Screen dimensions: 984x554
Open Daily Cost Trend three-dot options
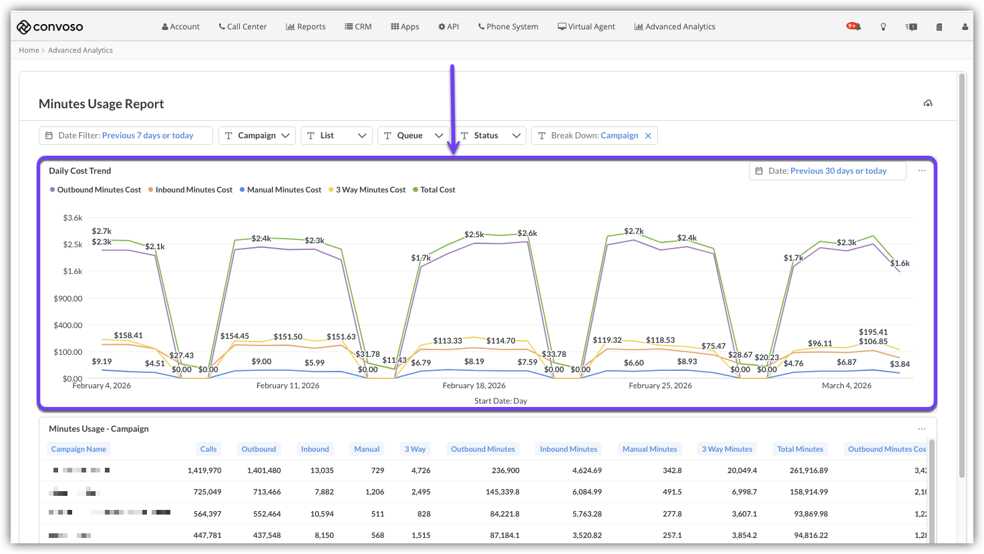pos(922,171)
